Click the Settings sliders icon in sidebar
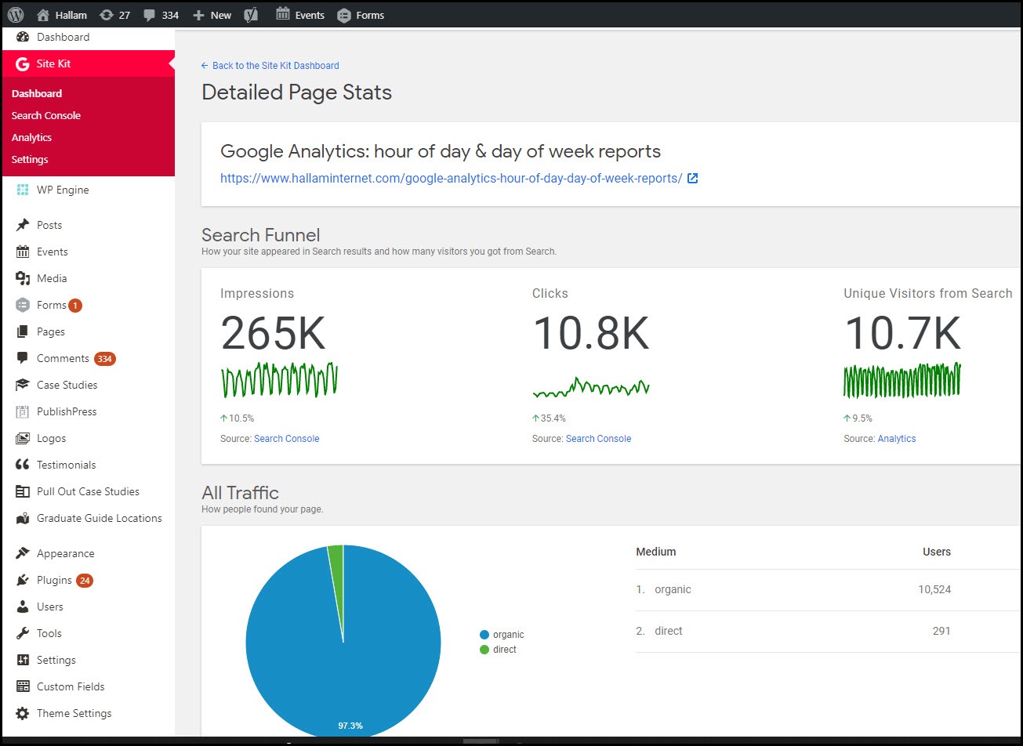 coord(23,660)
